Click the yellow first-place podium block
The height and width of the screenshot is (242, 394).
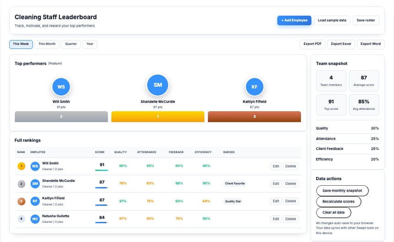(158, 117)
